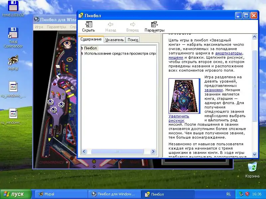Screen dimensions: 266x199
Task: Open the Увеличить рисунок link
Action: [x=179, y=118]
